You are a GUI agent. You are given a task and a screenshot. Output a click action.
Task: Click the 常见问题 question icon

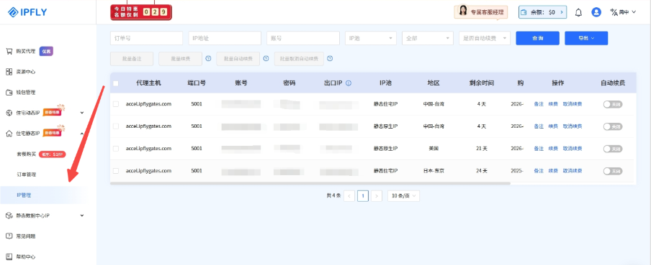[x=9, y=236]
